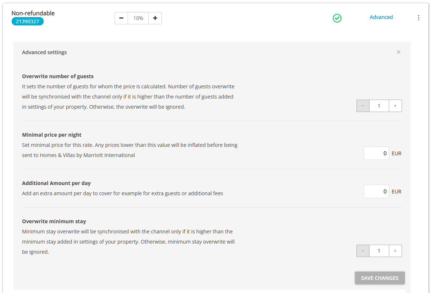This screenshot has height=293, width=431.
Task: Click the minimum stay value field
Action: point(379,251)
